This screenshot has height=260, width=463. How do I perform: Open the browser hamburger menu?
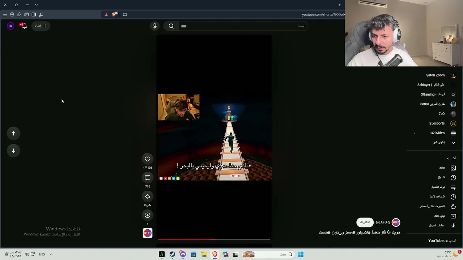pyautogui.click(x=5, y=14)
